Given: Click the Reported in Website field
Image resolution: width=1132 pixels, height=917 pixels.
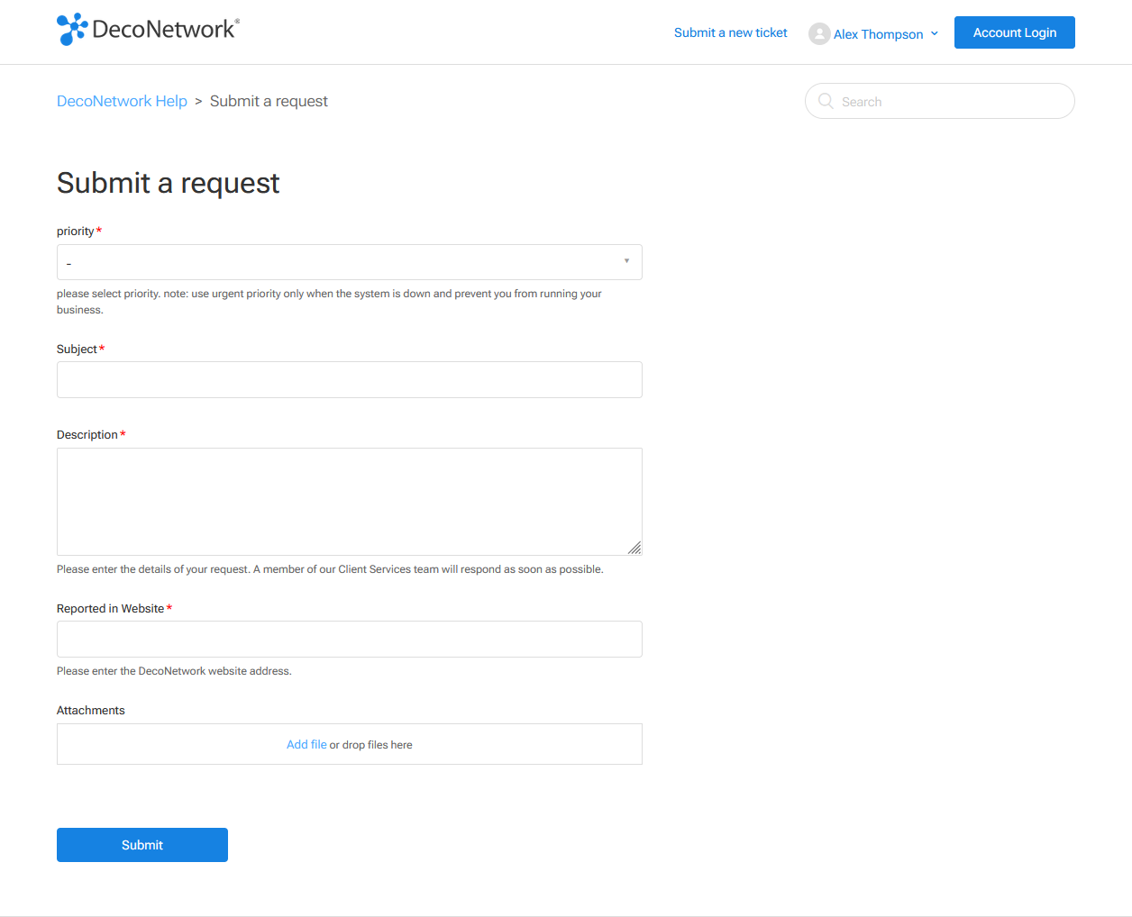Looking at the screenshot, I should [349, 639].
